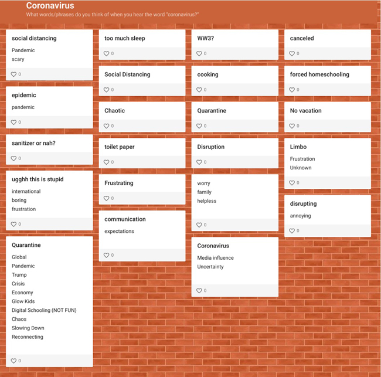Click 'forced homeschooling' post title
This screenshot has height=377, width=381.
319,74
